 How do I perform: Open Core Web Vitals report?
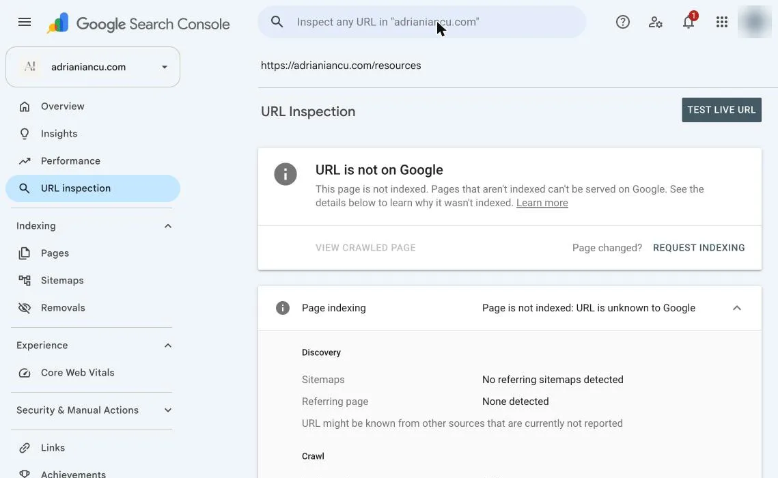click(x=93, y=372)
